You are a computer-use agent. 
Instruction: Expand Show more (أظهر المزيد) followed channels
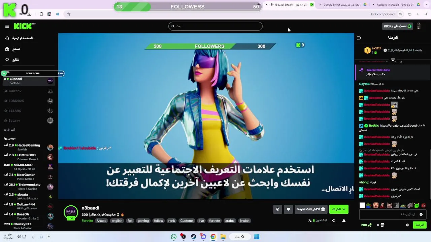point(9,130)
